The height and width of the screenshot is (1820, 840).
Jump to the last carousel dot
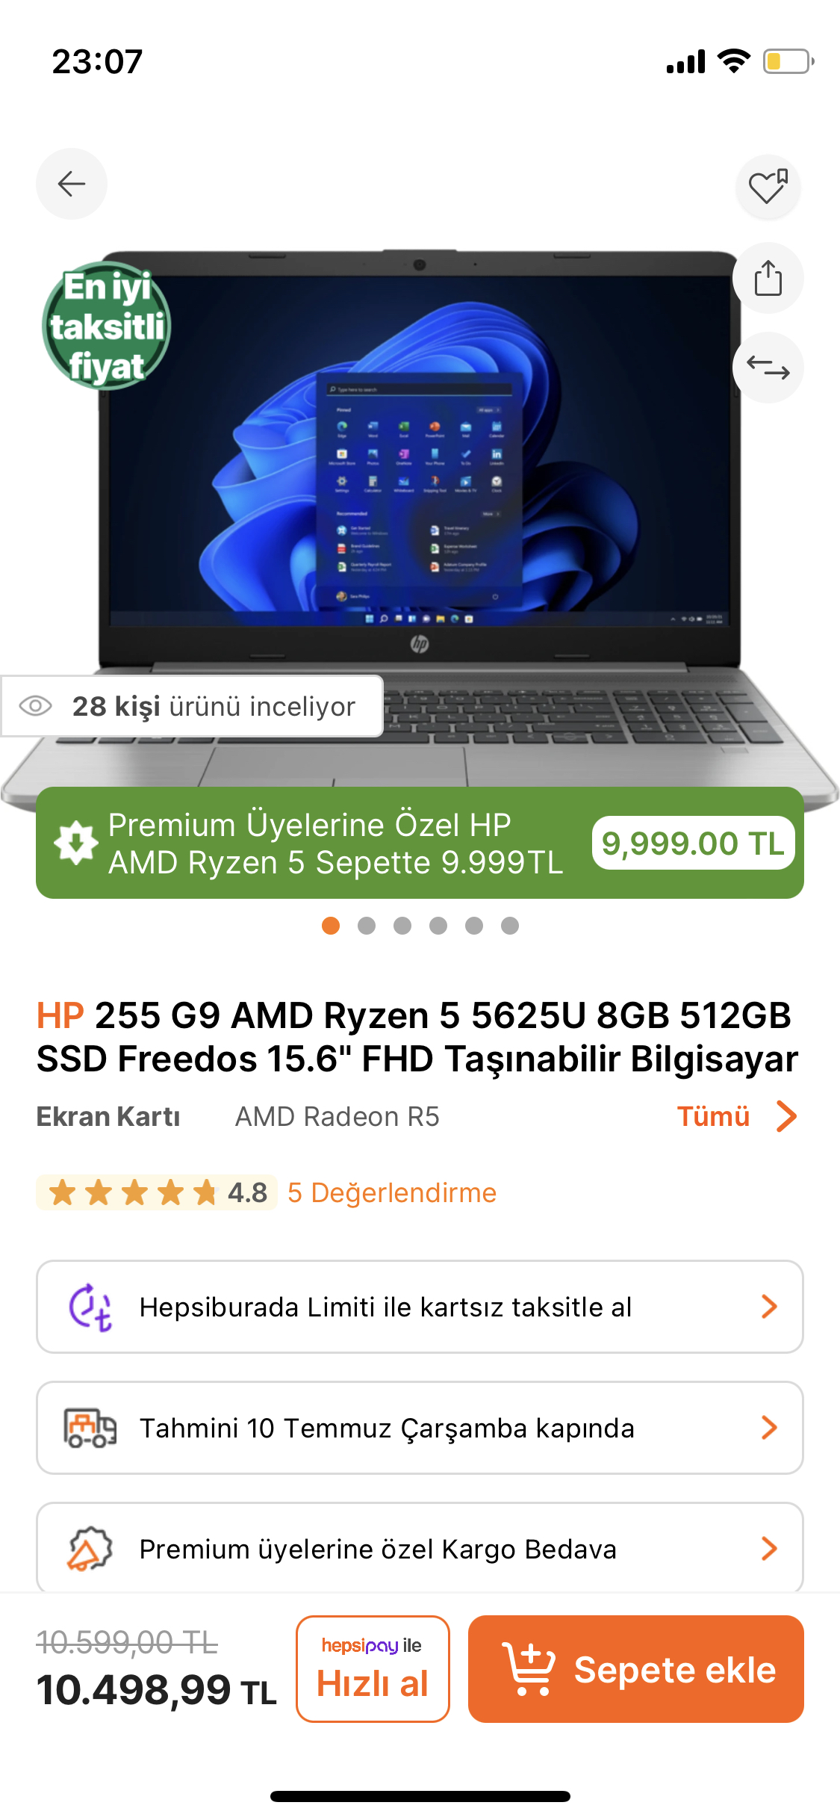click(x=510, y=926)
